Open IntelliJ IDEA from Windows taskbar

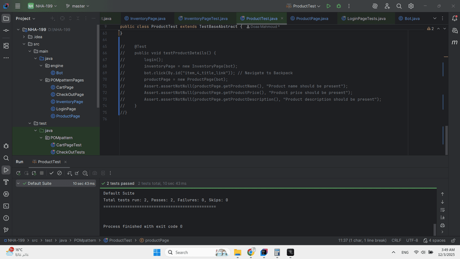pyautogui.click(x=264, y=252)
